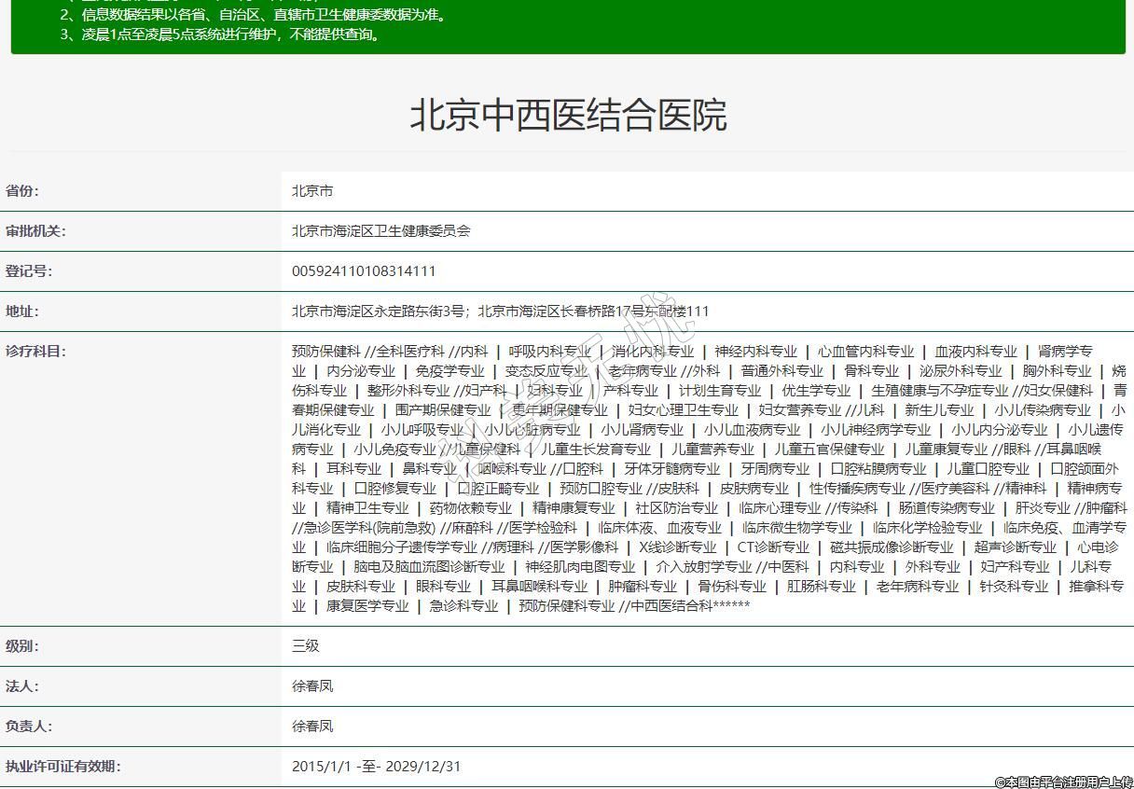Click the 北京市海淀区卫生健康委员会 value
Image resolution: width=1134 pixels, height=789 pixels.
click(380, 231)
